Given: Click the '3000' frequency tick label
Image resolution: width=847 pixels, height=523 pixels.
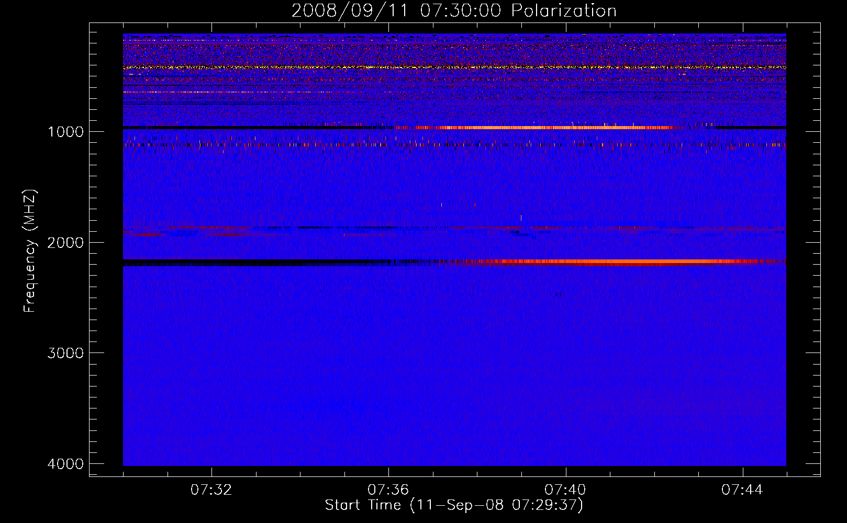Looking at the screenshot, I should (x=65, y=353).
